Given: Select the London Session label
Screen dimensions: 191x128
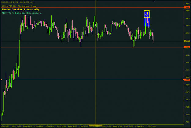Looking at the screenshot, I should pos(20,9).
